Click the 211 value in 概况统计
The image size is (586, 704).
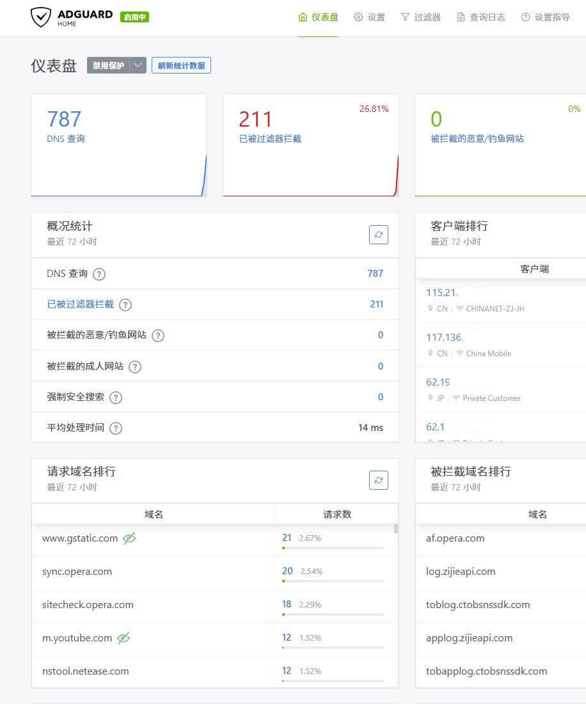point(377,304)
